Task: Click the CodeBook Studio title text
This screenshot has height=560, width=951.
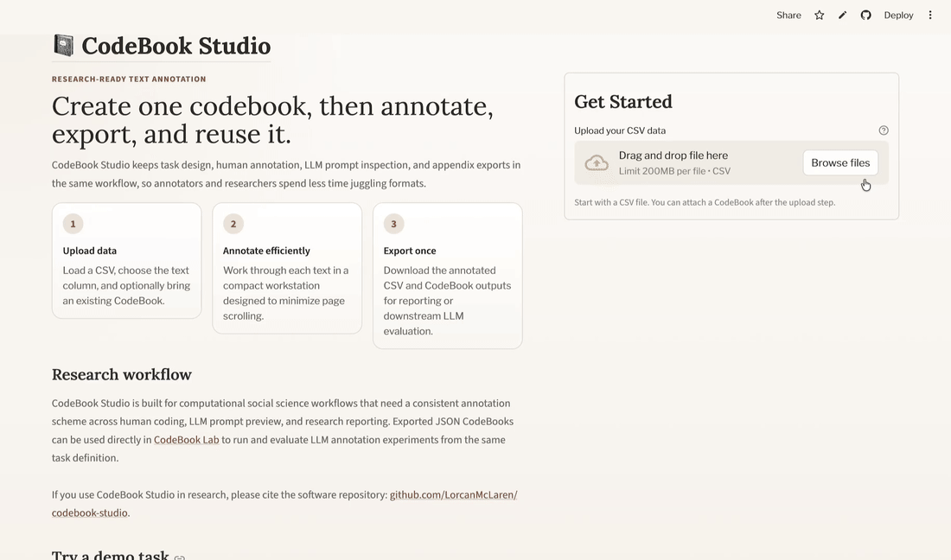Action: [176, 46]
